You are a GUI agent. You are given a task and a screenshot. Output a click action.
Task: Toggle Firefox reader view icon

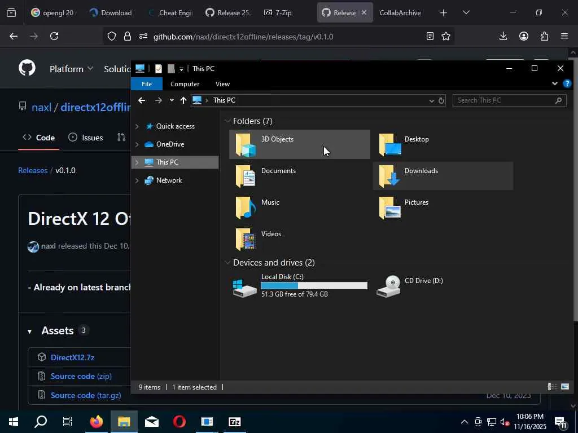pos(430,36)
